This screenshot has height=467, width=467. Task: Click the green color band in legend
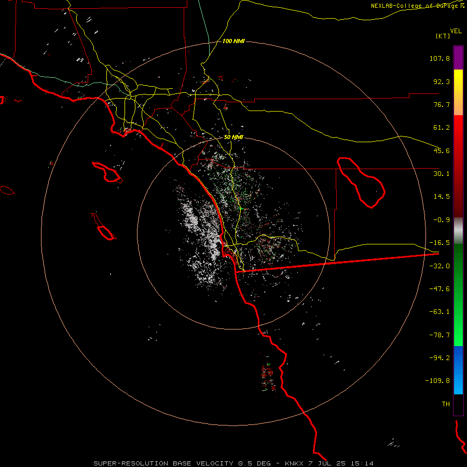coord(458,295)
